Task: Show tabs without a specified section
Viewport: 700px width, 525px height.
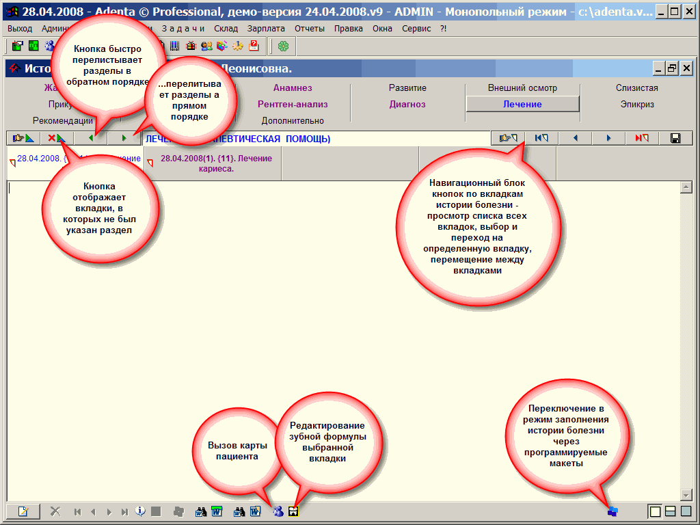Action: pos(56,138)
